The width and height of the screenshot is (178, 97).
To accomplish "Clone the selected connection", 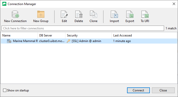I will coord(93,14).
